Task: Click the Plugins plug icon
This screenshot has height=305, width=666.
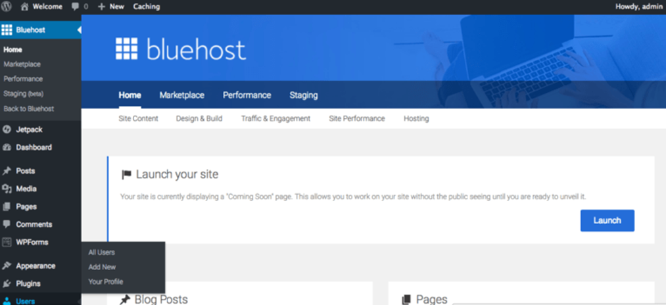Action: [x=7, y=284]
